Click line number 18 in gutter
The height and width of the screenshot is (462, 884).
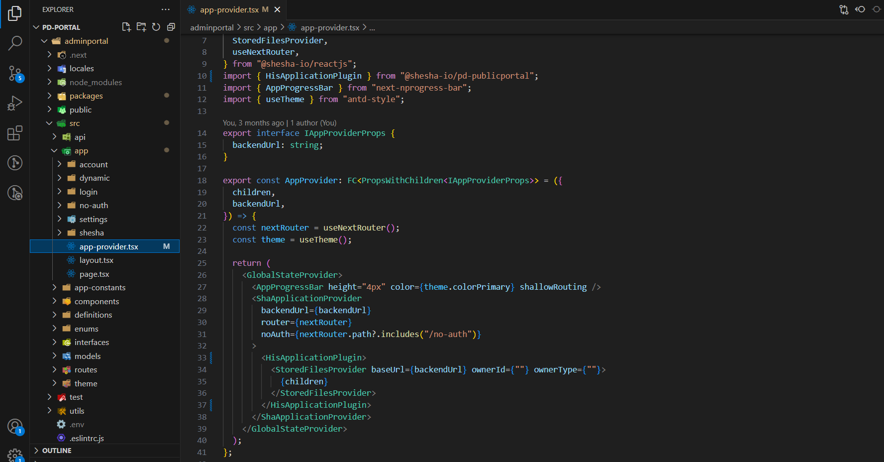[201, 180]
